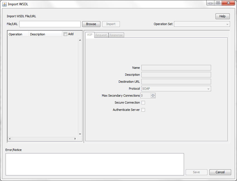Click the Java icon in the title bar
Viewport: 237px width, 181px height.
4,4
